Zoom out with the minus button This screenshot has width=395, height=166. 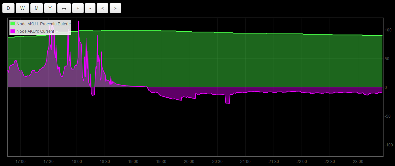coord(90,8)
